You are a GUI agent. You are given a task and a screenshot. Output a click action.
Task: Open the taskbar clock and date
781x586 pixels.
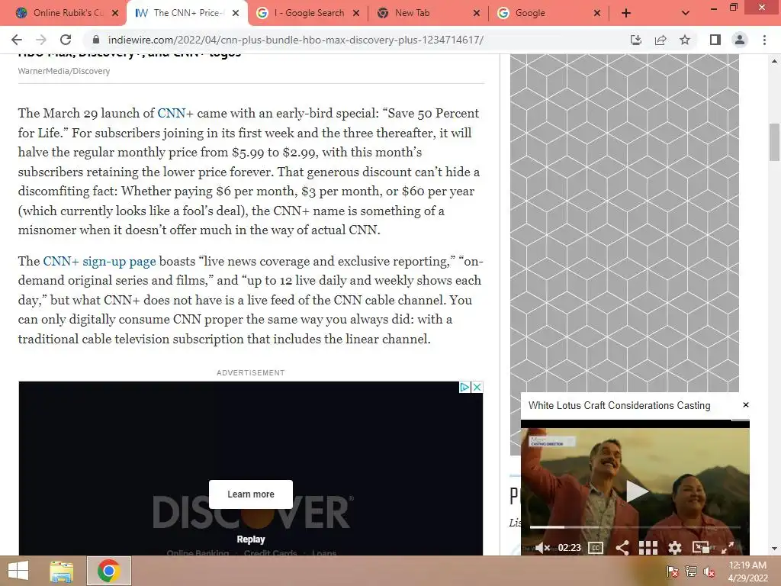(747, 572)
